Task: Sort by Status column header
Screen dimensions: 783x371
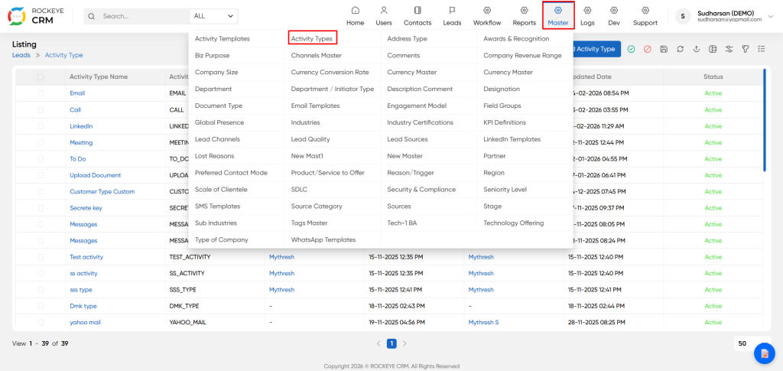Action: [713, 77]
